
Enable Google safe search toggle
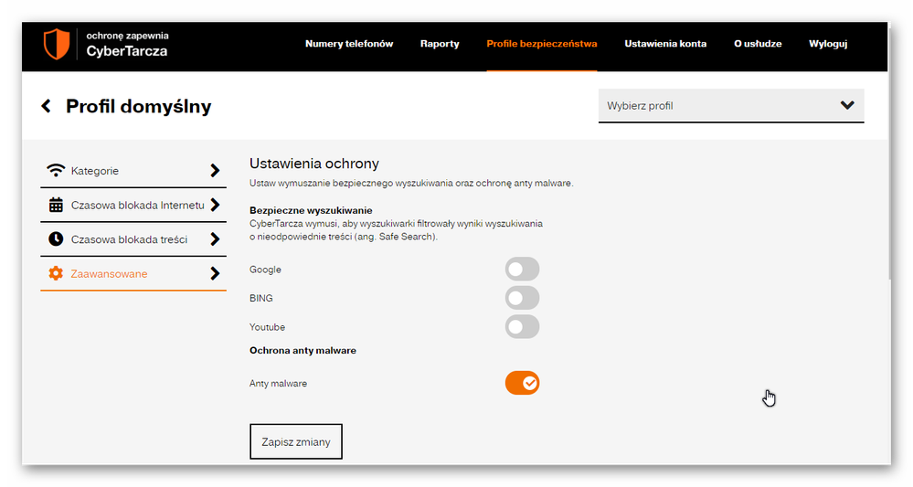click(x=522, y=270)
